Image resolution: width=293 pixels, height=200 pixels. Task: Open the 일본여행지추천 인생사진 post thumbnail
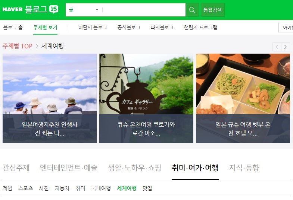click(x=50, y=98)
